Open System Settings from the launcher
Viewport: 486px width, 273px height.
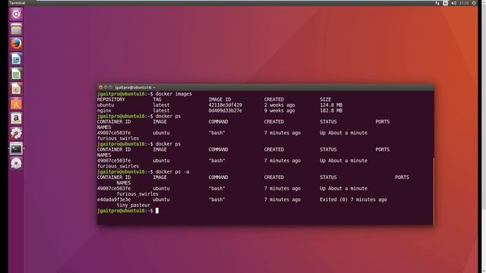(x=16, y=133)
